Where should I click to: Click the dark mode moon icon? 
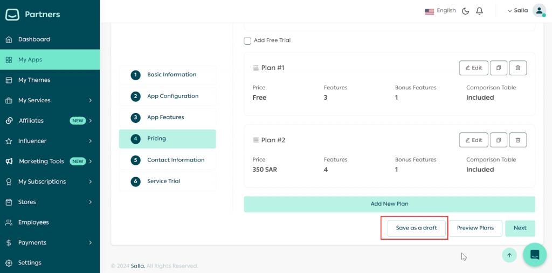click(x=466, y=11)
